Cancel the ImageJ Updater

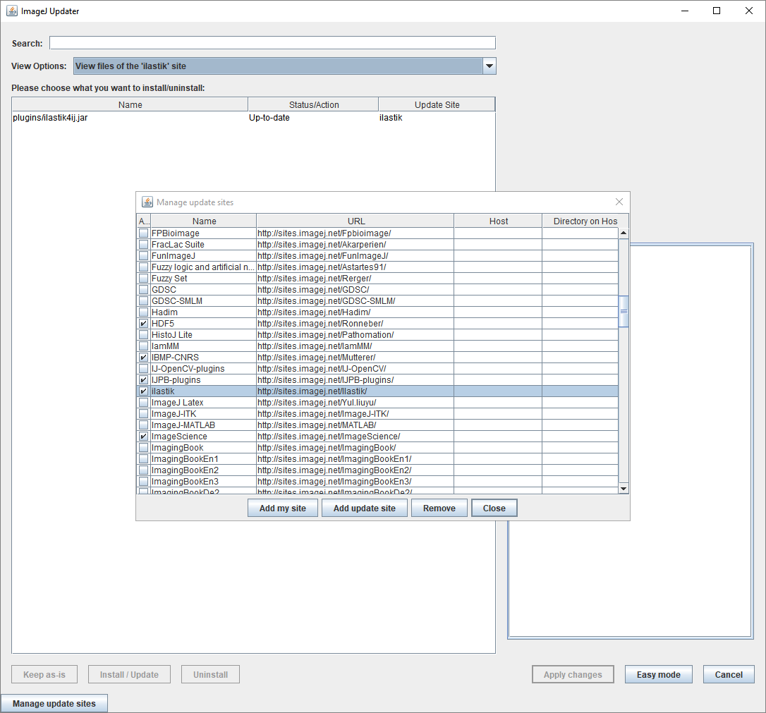[x=729, y=674]
